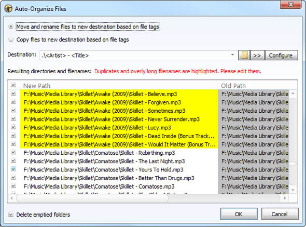Click the Configure button
The width and height of the screenshot is (306, 227).
pos(281,56)
